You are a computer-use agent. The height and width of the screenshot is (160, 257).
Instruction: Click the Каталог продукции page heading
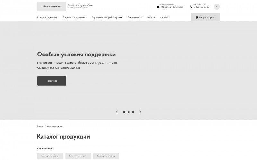(x=63, y=137)
